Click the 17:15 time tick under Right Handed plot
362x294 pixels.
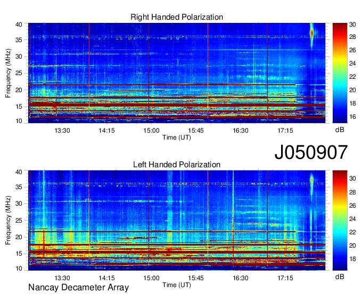[x=285, y=130]
